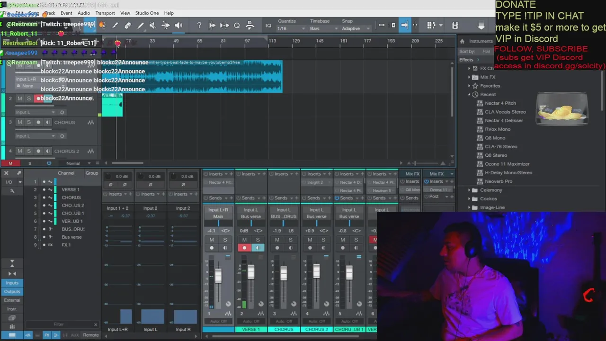Click the automation icon on CHORUS track
Viewport: 606px width, 341px height.
coord(90,122)
